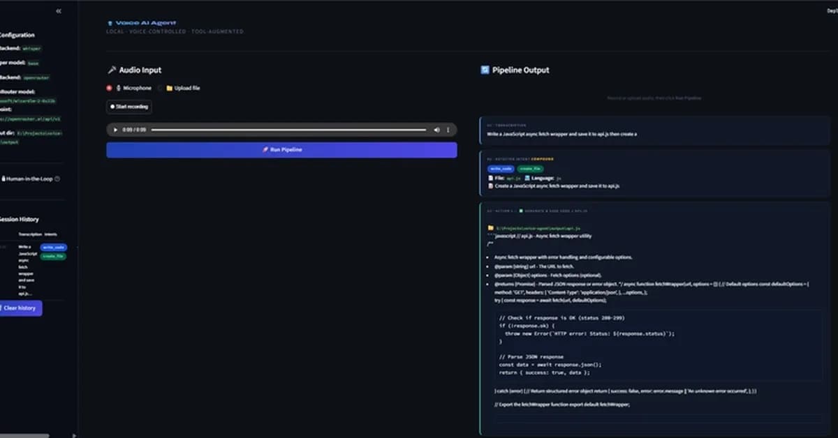The height and width of the screenshot is (438, 838).
Task: Click the Language icon in the intent panel
Action: click(527, 178)
